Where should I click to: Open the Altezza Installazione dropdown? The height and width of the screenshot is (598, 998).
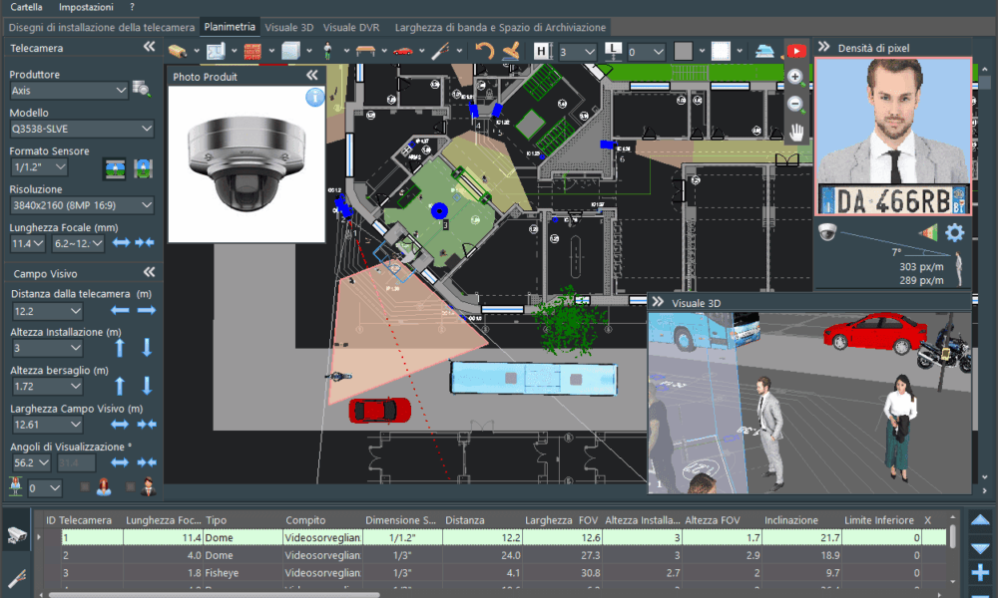point(47,348)
